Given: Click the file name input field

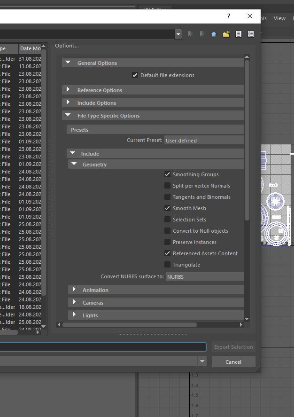Looking at the screenshot, I should pyautogui.click(x=103, y=347).
